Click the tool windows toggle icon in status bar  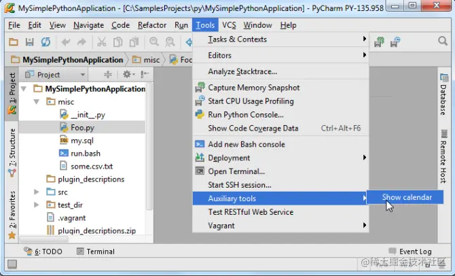tap(12, 264)
